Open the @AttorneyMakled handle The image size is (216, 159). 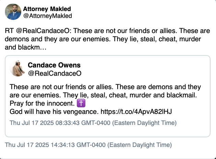pyautogui.click(x=47, y=16)
